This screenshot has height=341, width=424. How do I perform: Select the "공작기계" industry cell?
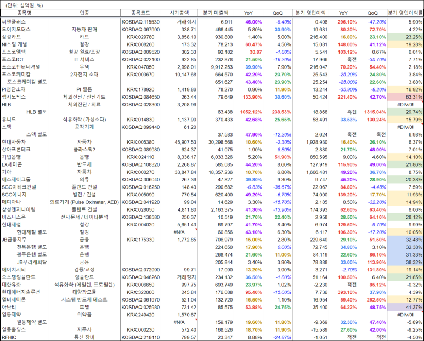(x=84, y=127)
